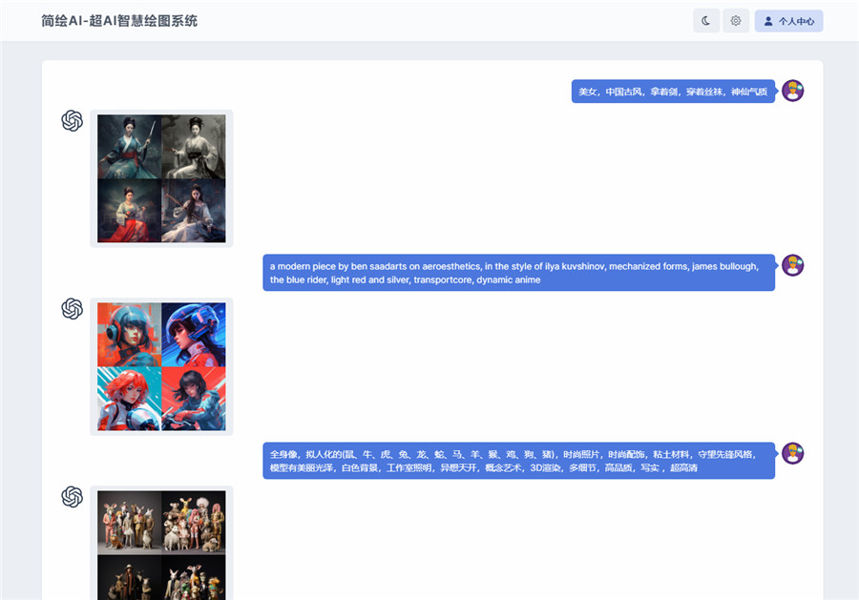Select the blue-dressed swordswoman image variant
The image size is (859, 600).
pyautogui.click(x=129, y=145)
